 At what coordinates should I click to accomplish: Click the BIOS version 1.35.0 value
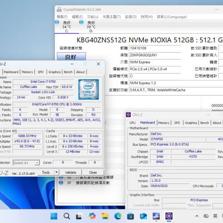pyautogui.click(x=186, y=181)
